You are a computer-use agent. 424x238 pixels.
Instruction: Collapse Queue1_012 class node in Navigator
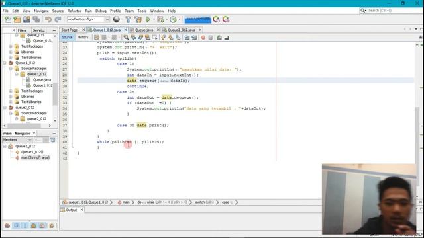(x=5, y=146)
